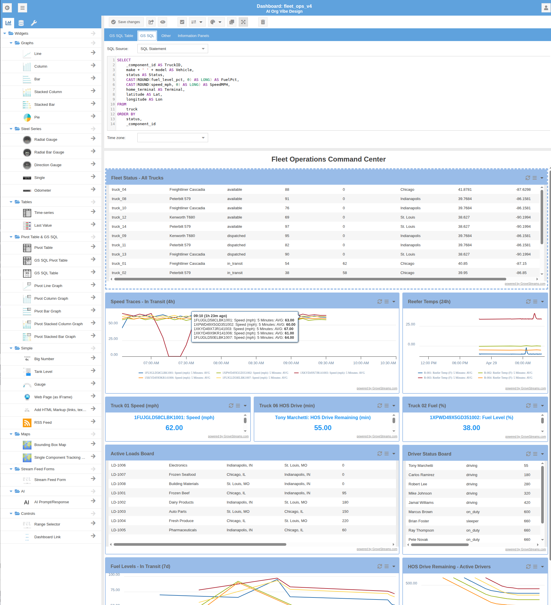
Task: Select the Bounding Box Map icon
Action: 27,445
